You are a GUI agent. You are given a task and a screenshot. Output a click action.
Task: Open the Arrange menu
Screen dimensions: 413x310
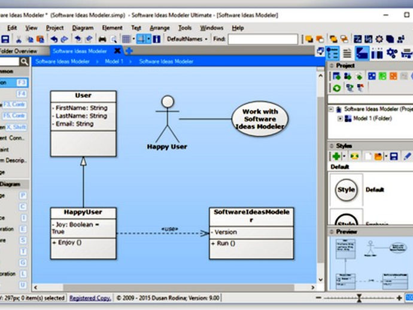coord(160,28)
